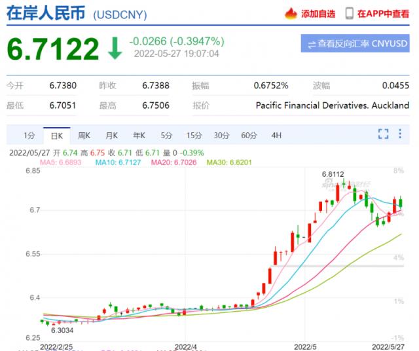This screenshot has width=419, height=351.
Task: Click the 2022/5 date axis label
Action: click(305, 346)
